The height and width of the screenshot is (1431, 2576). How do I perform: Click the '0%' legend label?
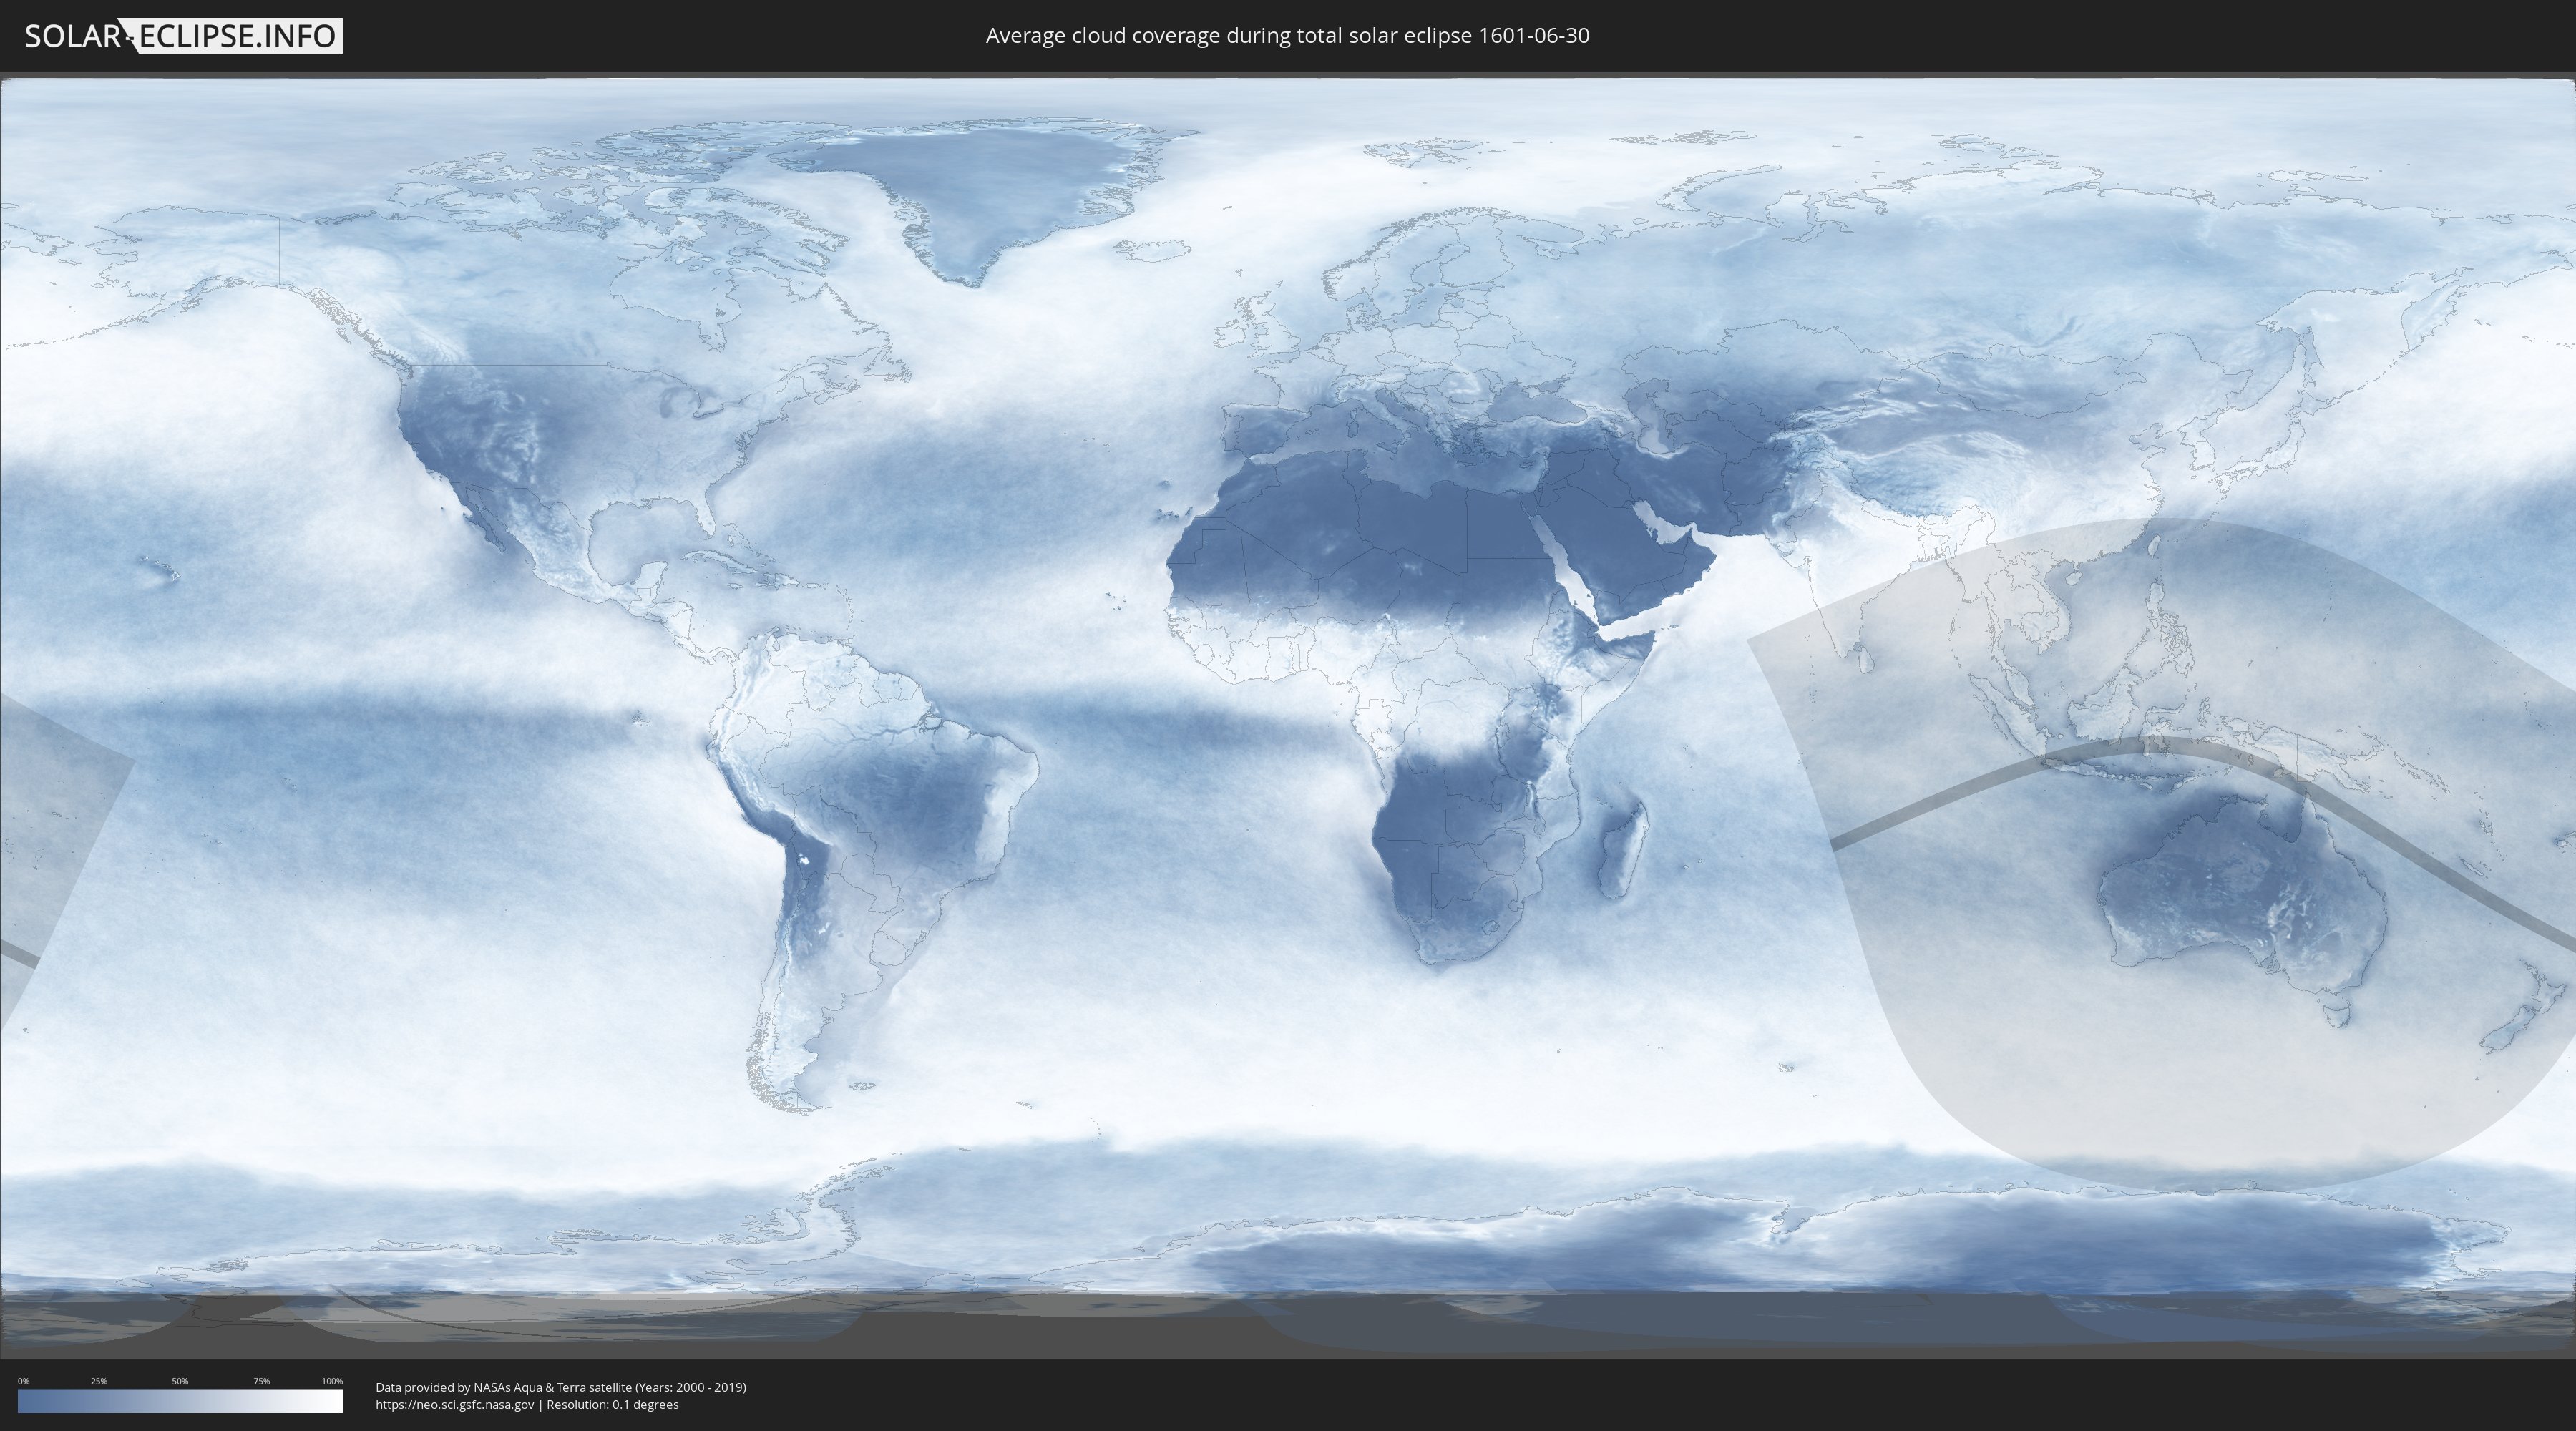pos(23,1381)
